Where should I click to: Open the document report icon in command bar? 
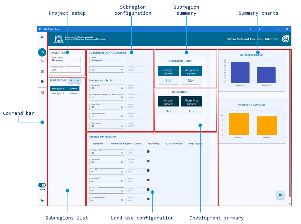42,81
